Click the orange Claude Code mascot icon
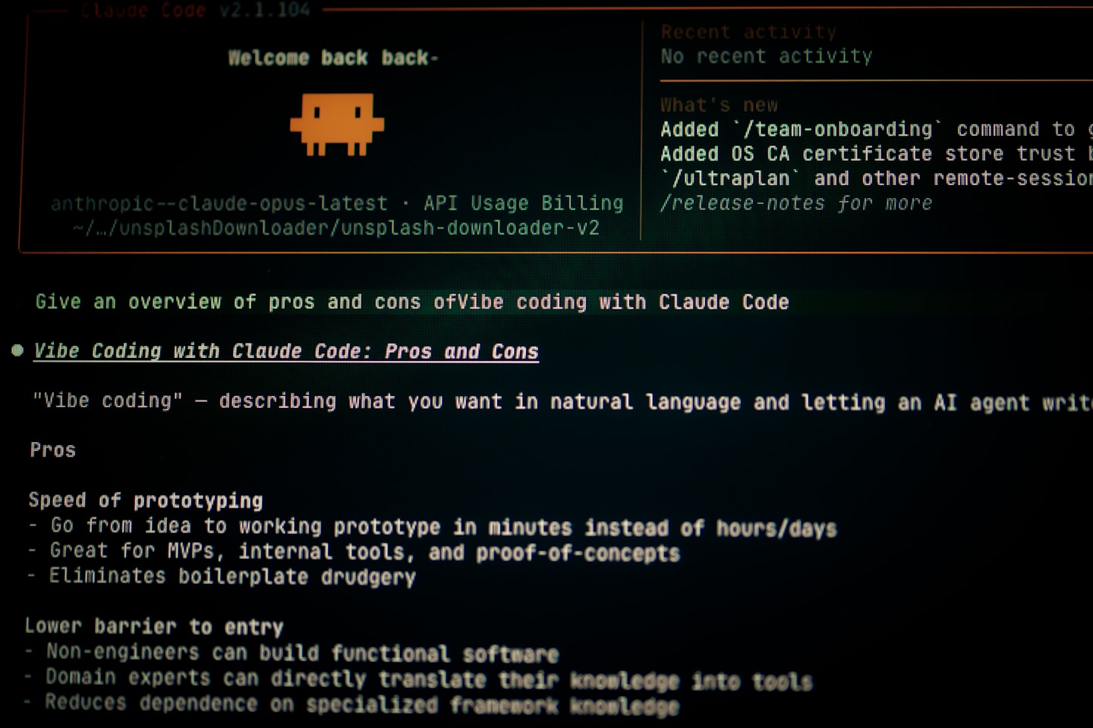Screen dimensions: 1093x728 coord(337,124)
